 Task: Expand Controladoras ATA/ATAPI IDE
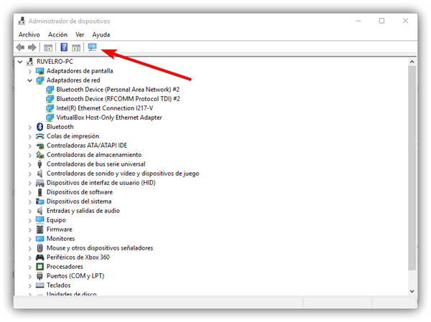29,146
